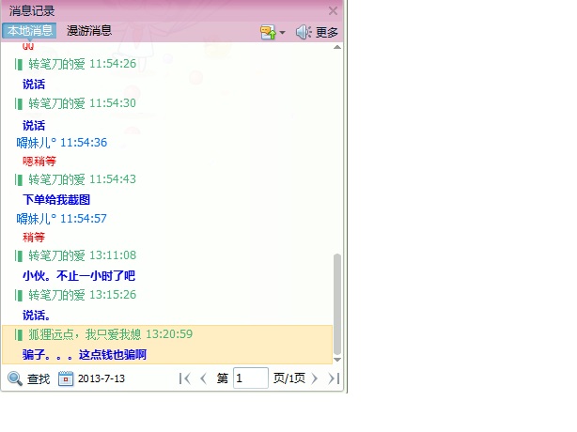Select message 说话 under 11:54:30
Viewport: 577px width, 432px height.
click(34, 125)
